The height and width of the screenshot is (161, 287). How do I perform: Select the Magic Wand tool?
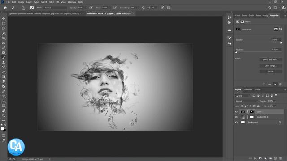4,33
